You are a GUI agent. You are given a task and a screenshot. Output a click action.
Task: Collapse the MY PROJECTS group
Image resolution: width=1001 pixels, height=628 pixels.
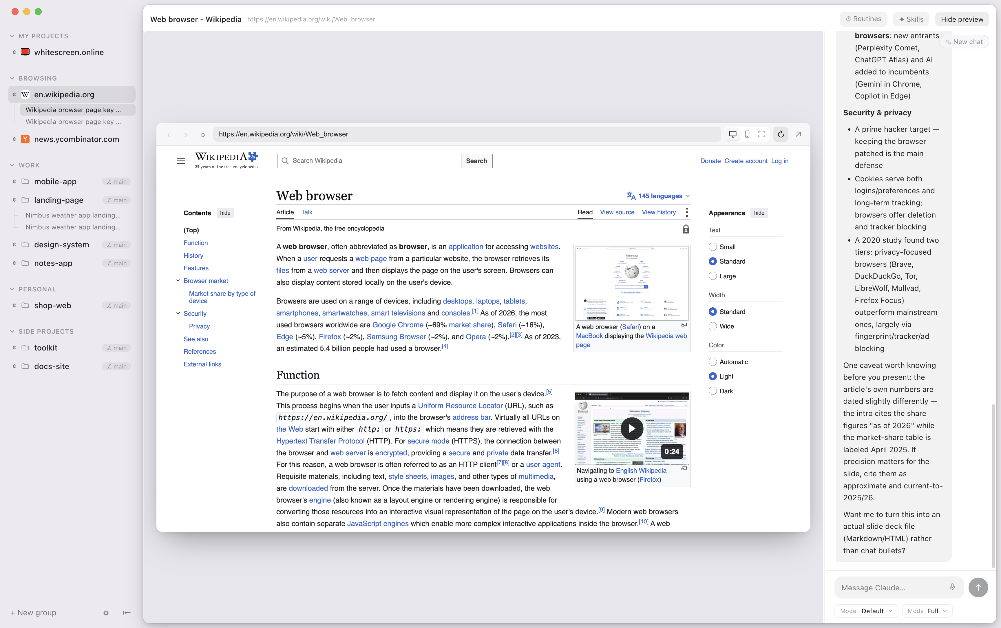tap(12, 36)
